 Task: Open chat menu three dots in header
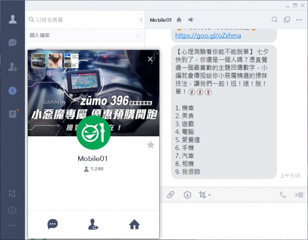tap(299, 20)
